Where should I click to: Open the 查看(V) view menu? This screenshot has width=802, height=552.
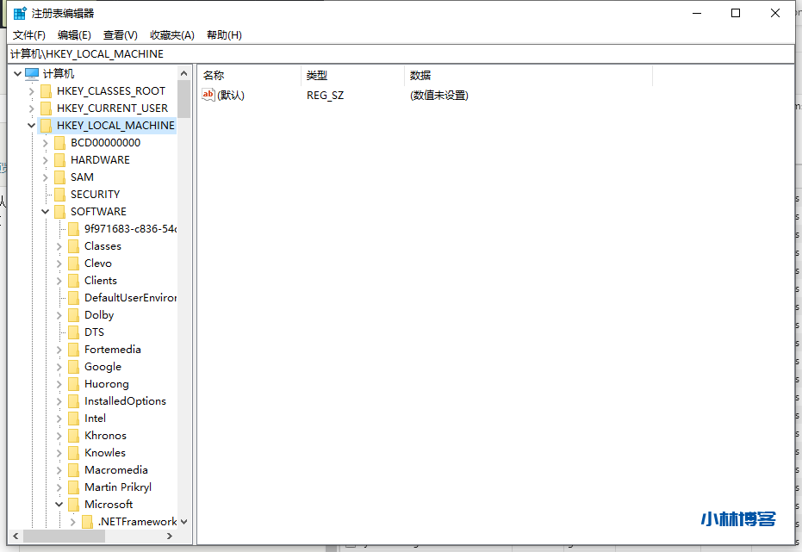click(x=121, y=35)
